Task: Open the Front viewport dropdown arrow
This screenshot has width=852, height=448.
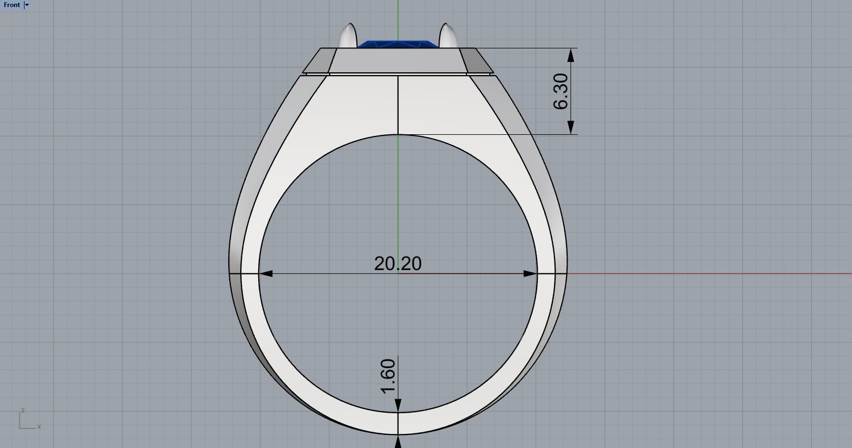Action: (x=27, y=5)
